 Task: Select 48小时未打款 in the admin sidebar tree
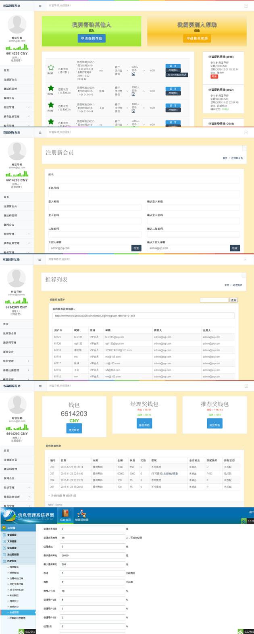16,590
